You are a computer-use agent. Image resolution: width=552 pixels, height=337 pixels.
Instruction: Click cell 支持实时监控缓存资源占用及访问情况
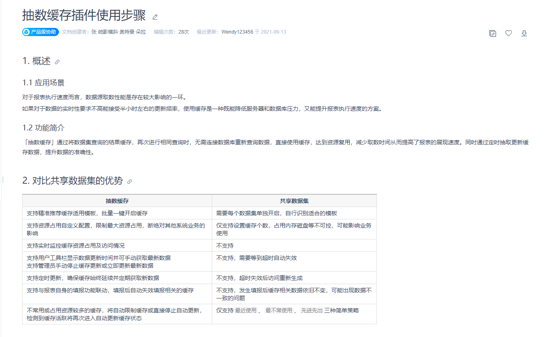[117, 246]
